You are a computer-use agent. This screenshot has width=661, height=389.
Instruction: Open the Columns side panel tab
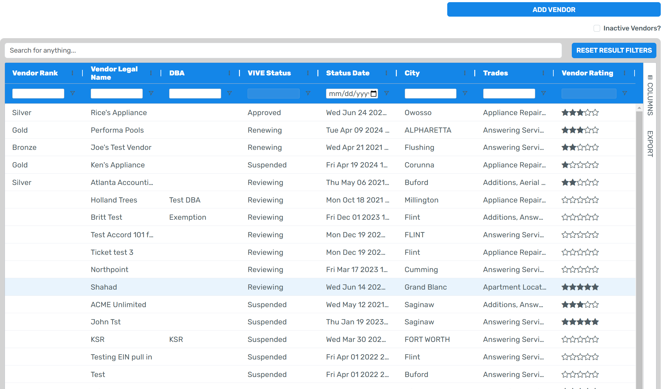click(x=650, y=95)
